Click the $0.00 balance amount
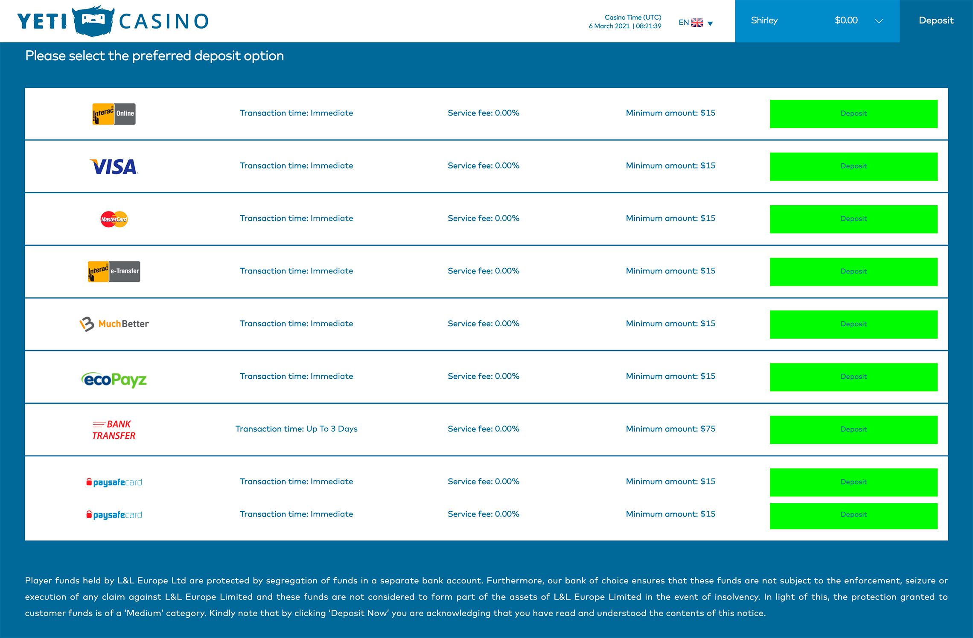This screenshot has height=638, width=973. [846, 20]
